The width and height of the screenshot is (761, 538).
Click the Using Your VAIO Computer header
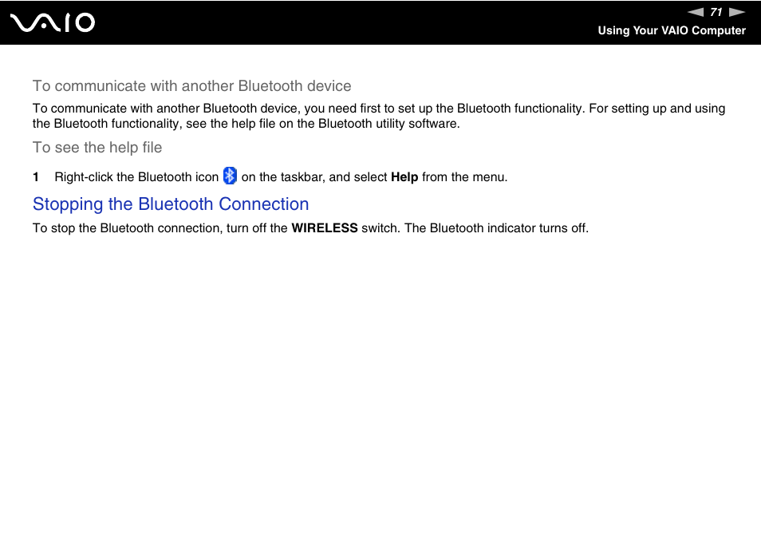pyautogui.click(x=672, y=30)
